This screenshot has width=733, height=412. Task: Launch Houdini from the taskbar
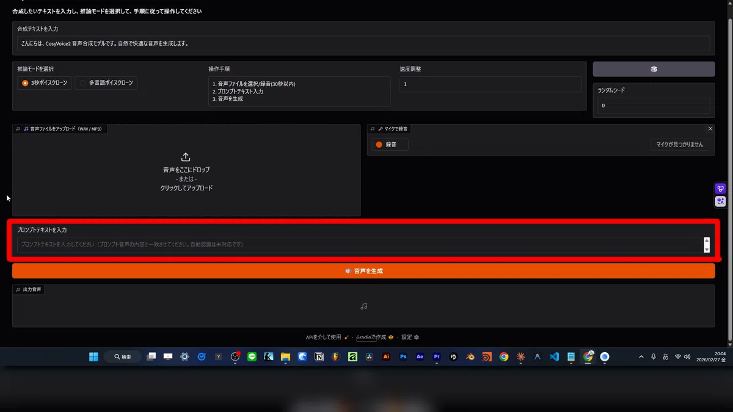(x=487, y=357)
